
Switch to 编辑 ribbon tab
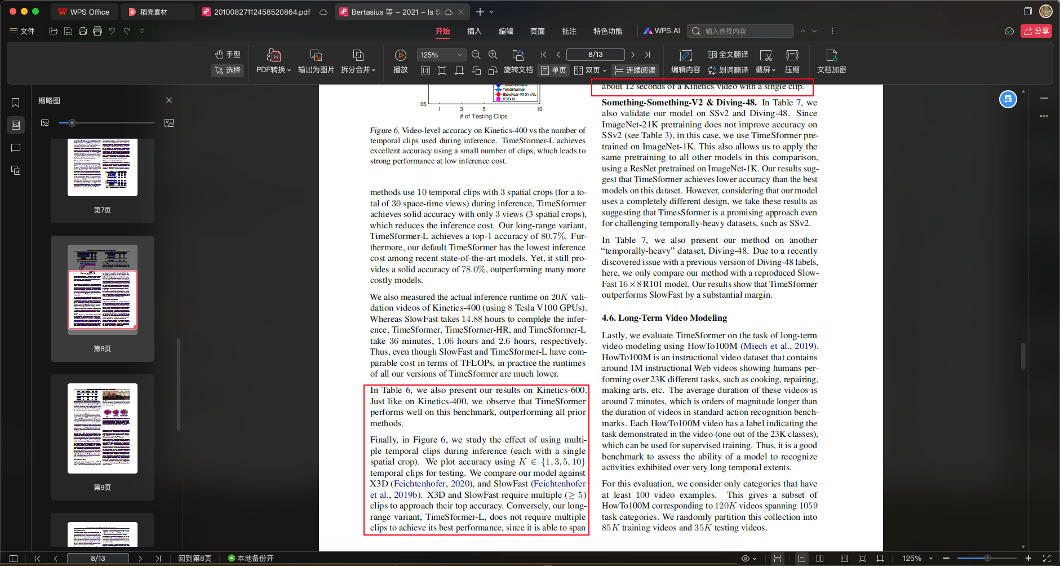506,31
